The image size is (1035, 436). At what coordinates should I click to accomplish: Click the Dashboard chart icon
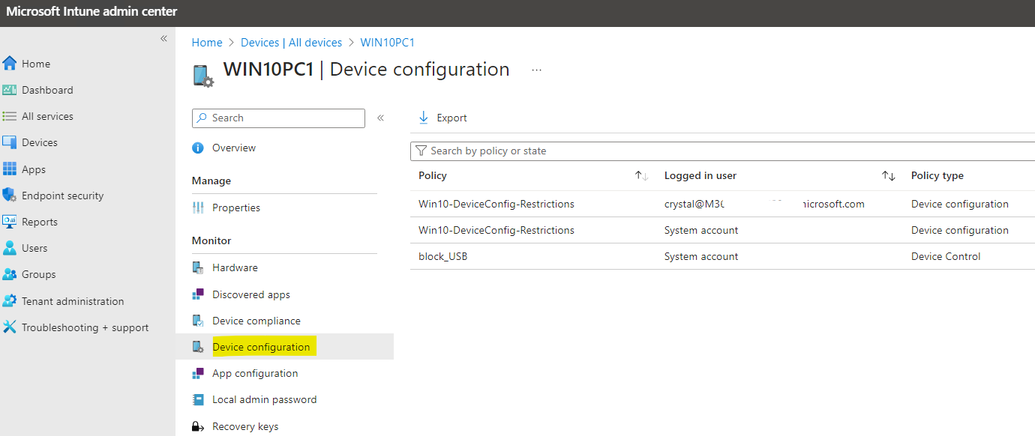click(9, 90)
